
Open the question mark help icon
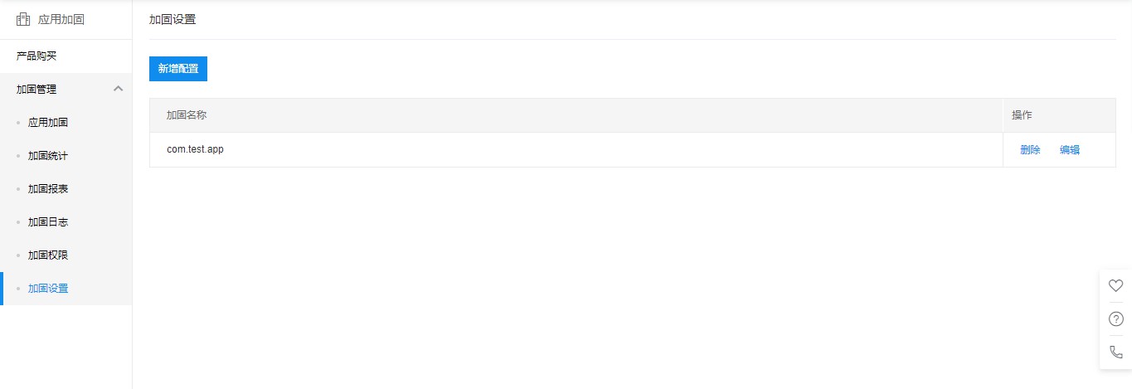[x=1115, y=318]
